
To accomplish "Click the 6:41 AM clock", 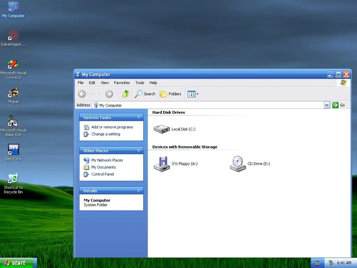I will (344, 263).
